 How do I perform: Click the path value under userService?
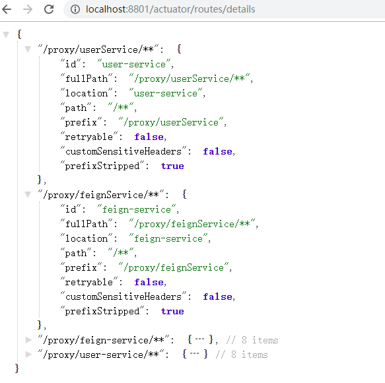(x=121, y=108)
